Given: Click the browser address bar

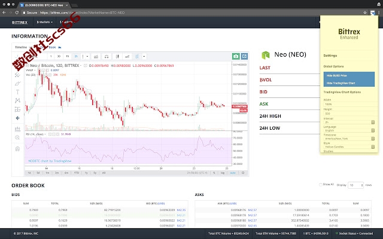Looking at the screenshot, I should (x=190, y=13).
